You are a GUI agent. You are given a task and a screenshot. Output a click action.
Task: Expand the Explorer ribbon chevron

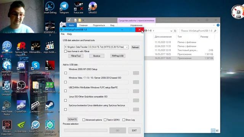(214, 25)
